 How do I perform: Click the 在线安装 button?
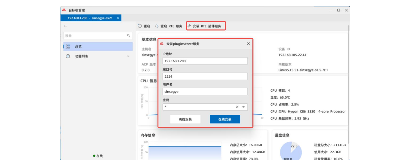225,119
